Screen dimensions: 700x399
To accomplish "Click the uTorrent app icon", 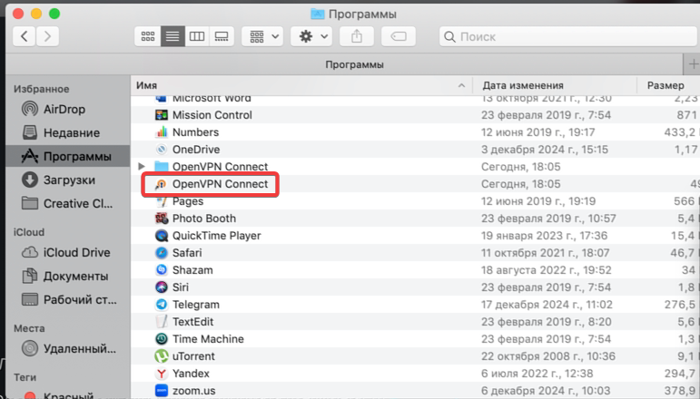I will tap(162, 356).
